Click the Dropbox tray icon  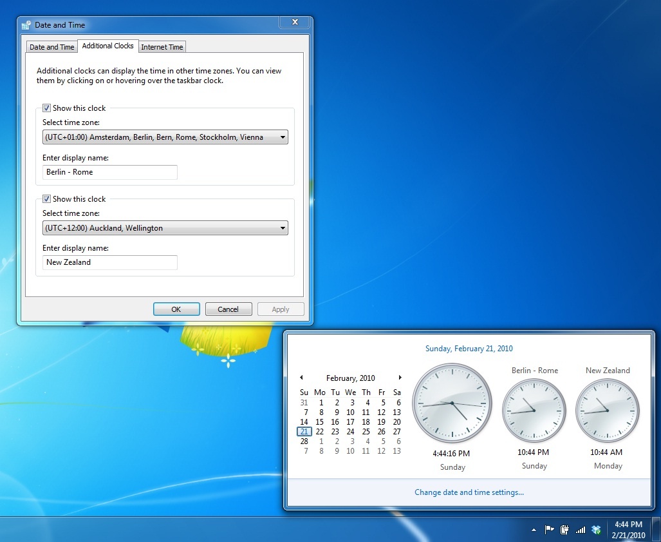pyautogui.click(x=596, y=529)
